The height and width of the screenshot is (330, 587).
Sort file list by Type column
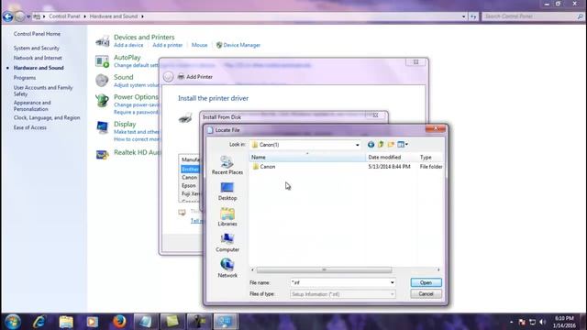pos(430,157)
